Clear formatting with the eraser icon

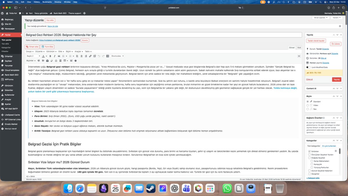click(52, 61)
